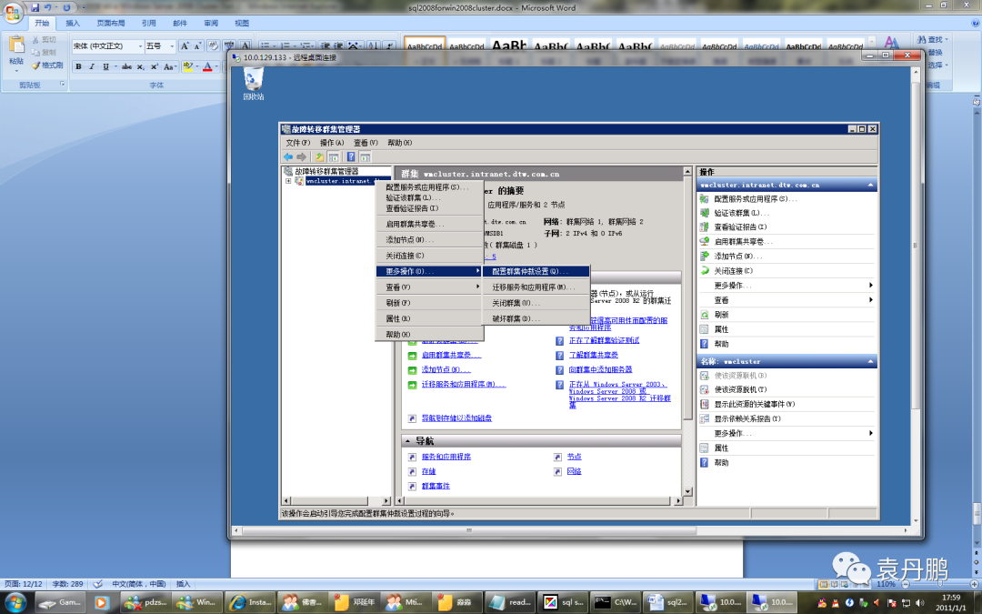Image resolution: width=982 pixels, height=614 pixels.
Task: Open the font size dropdown 五号
Action: pyautogui.click(x=174, y=45)
